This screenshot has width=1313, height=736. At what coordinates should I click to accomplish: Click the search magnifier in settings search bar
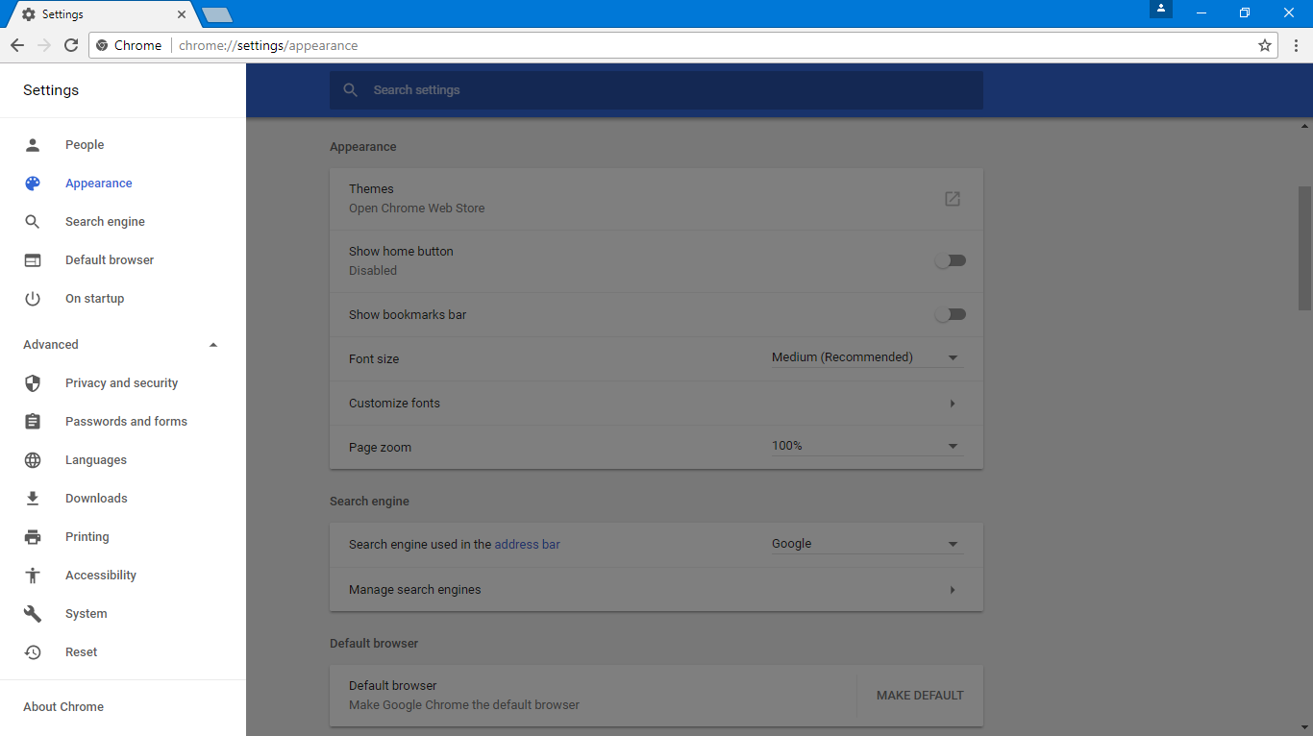[x=351, y=90]
